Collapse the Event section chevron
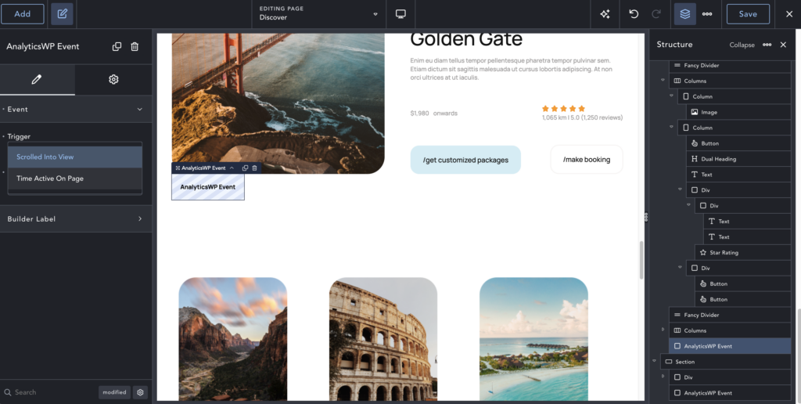 coord(140,110)
